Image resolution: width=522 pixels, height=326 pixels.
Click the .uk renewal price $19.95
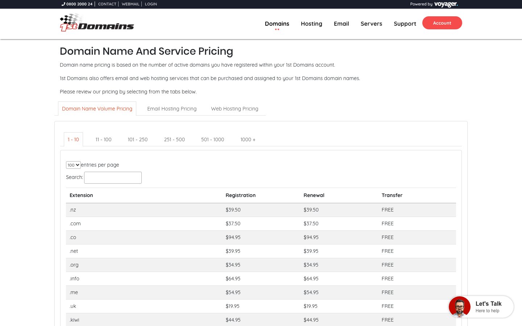[310, 306]
